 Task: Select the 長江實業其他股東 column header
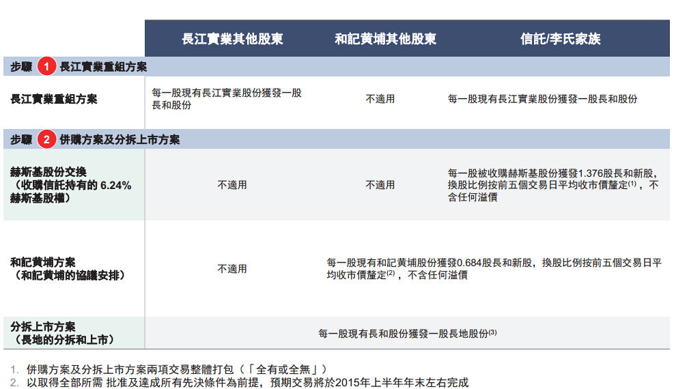(232, 39)
